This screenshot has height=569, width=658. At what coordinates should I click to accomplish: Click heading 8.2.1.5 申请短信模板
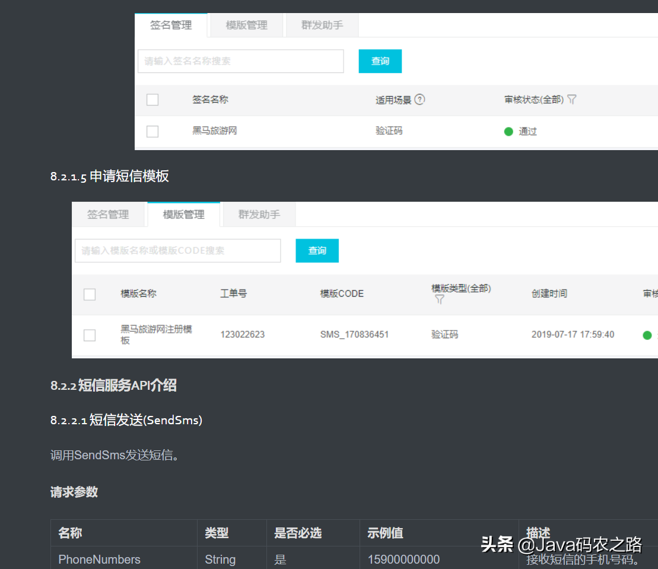click(110, 176)
